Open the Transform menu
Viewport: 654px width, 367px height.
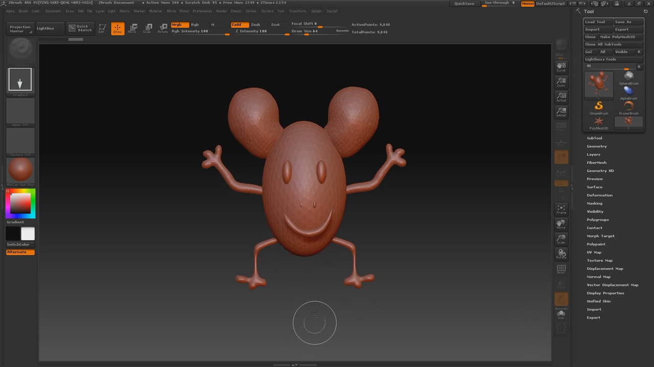298,11
